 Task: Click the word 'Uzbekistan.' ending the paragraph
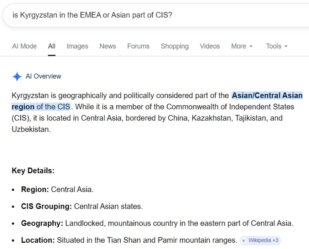coord(31,129)
